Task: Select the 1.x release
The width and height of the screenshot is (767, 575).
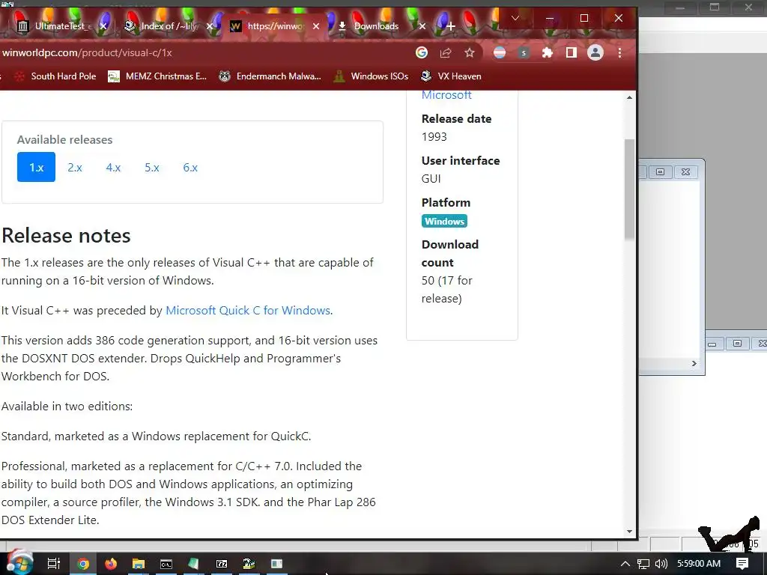Action: pos(36,167)
